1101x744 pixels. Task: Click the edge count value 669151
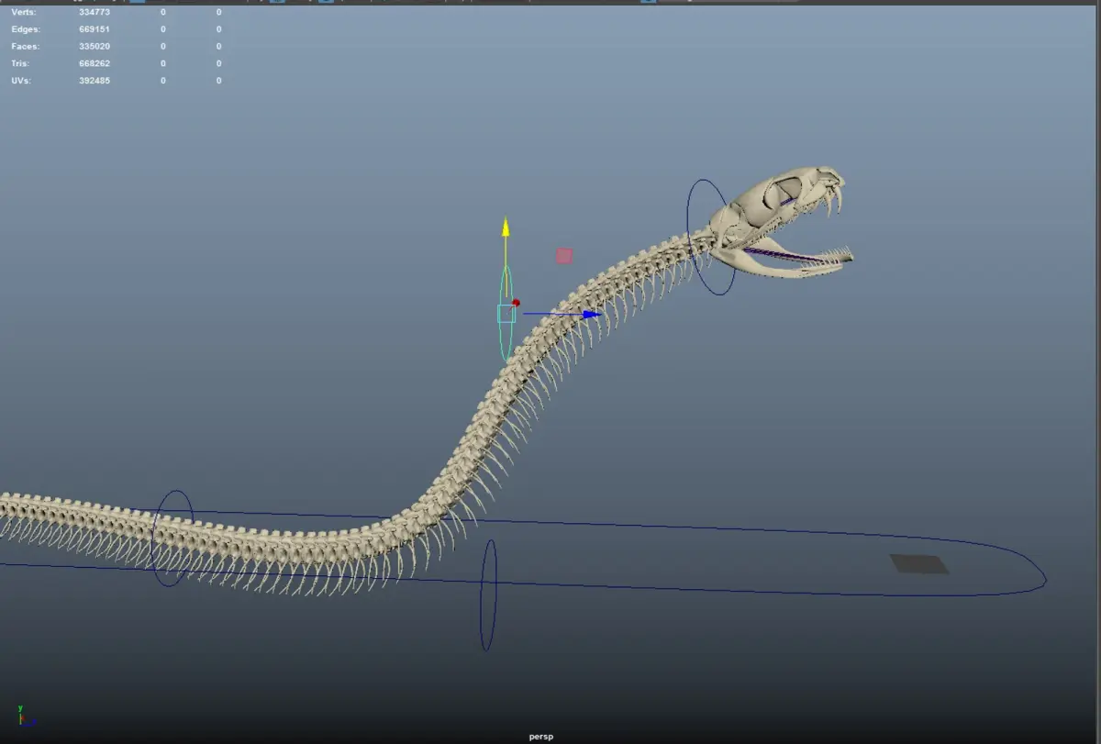point(95,29)
